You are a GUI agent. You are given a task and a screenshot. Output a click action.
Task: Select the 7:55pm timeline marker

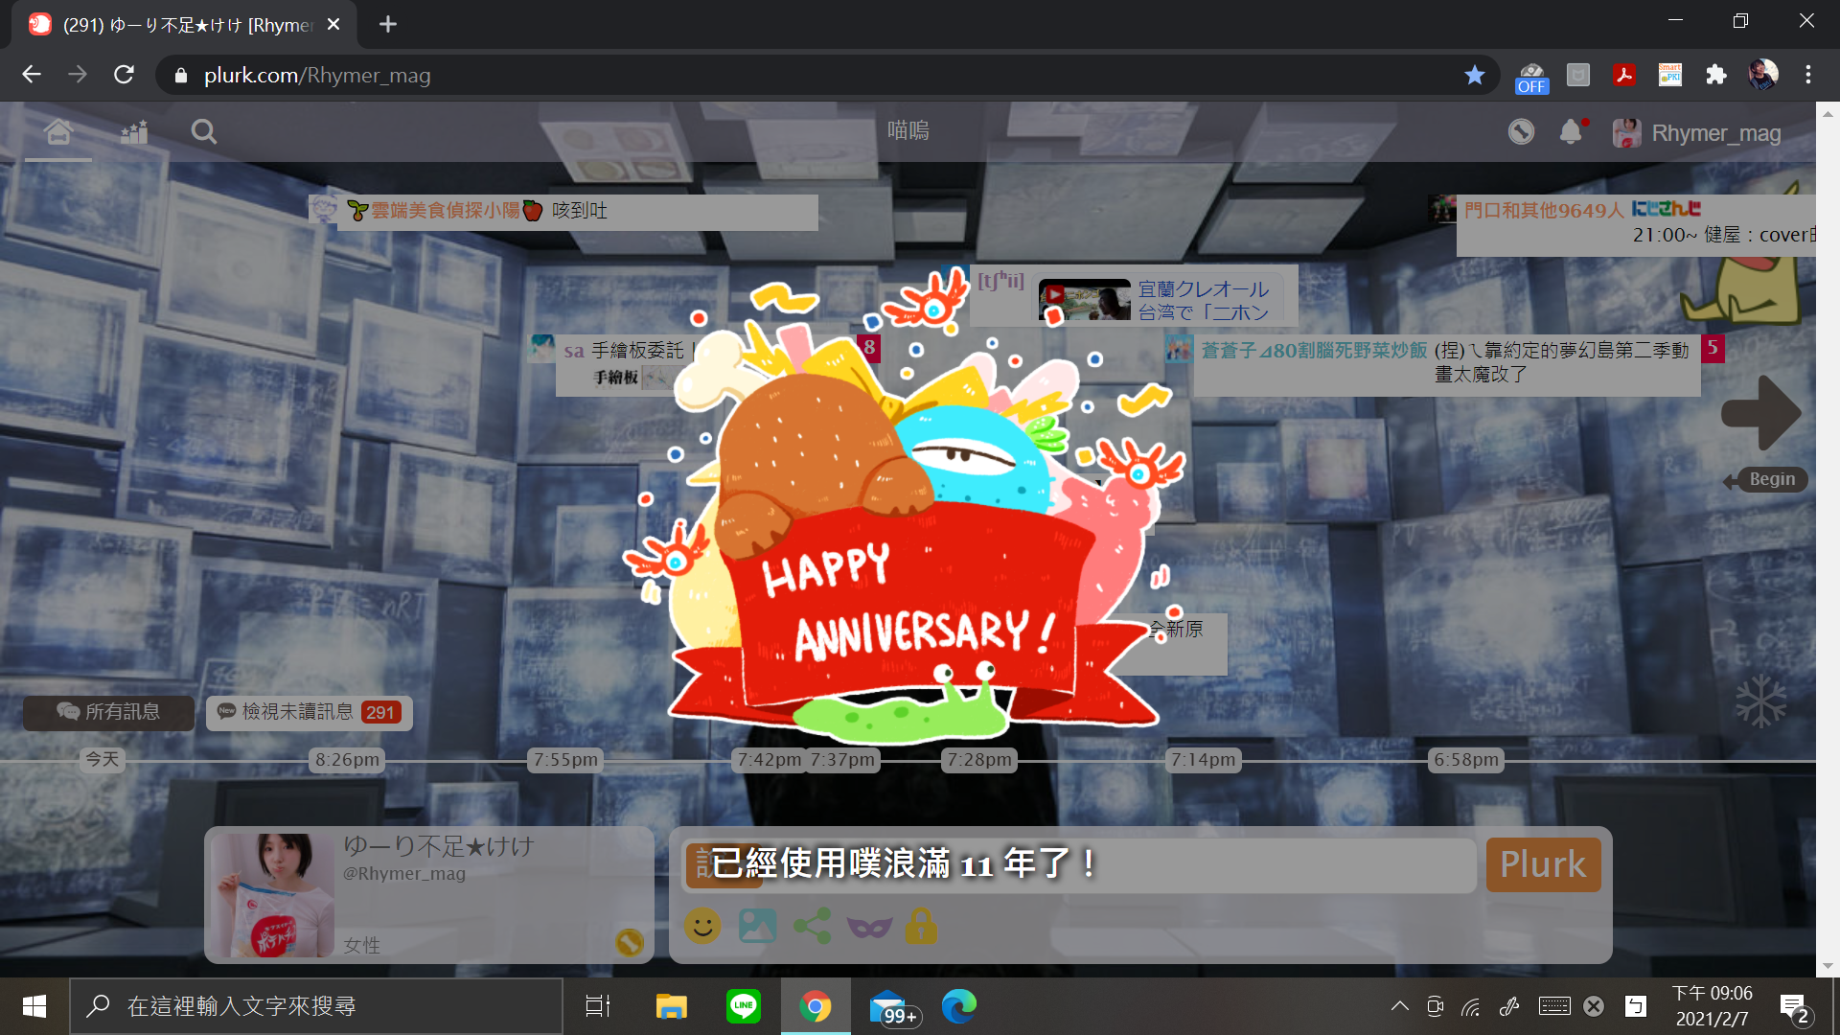(565, 760)
